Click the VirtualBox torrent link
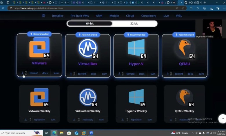The image size is (226, 136). [x=82, y=74]
